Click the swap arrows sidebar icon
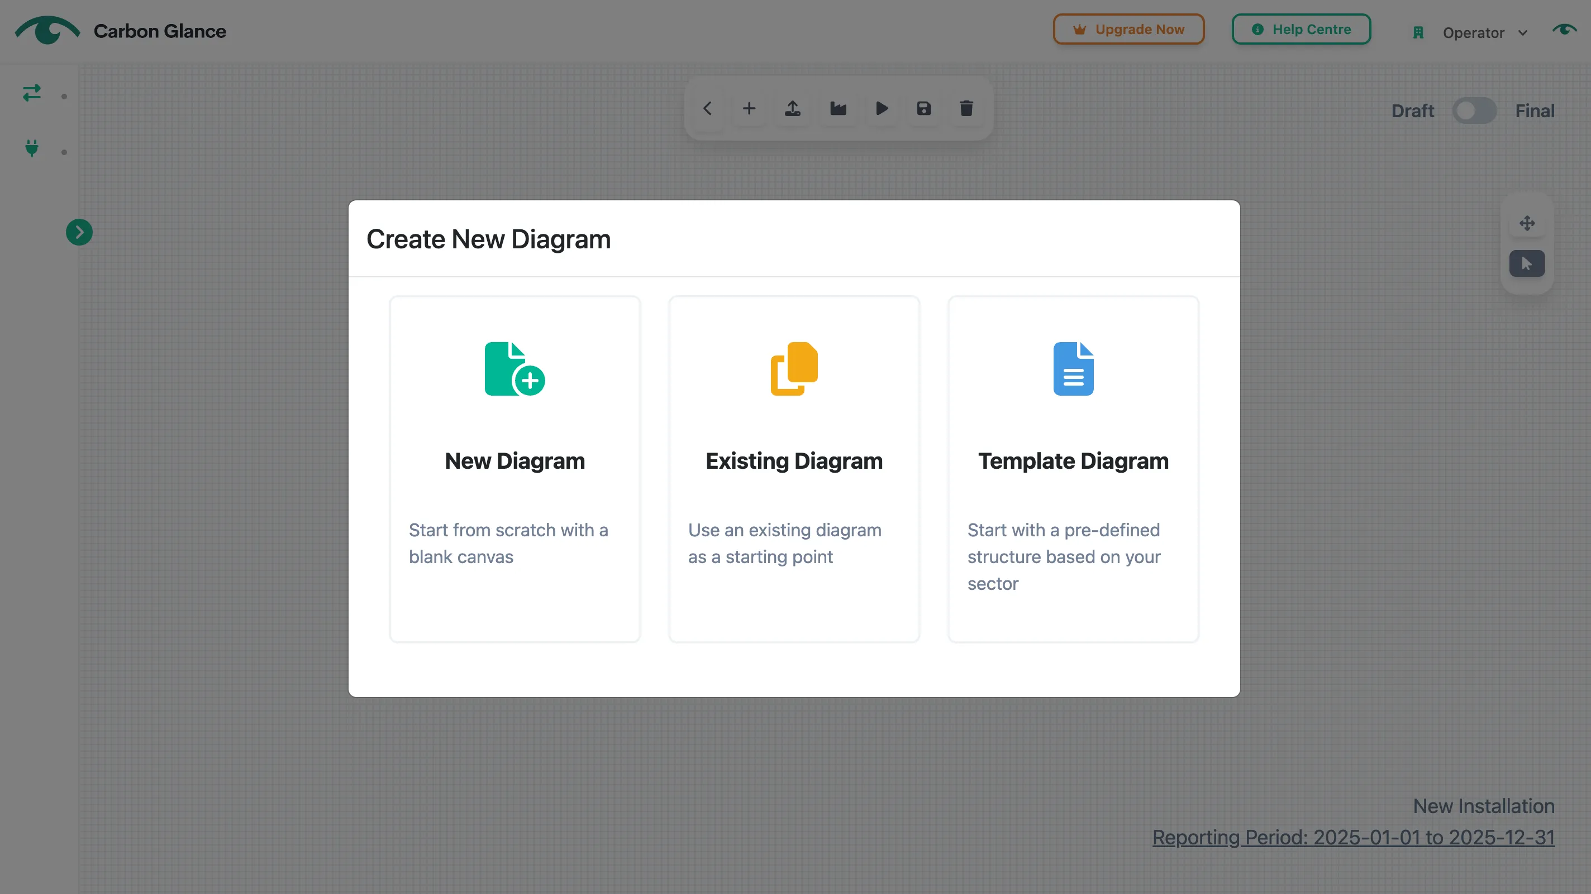 pyautogui.click(x=31, y=93)
